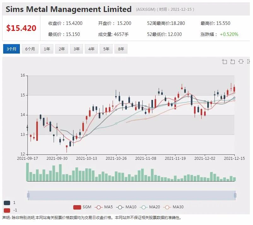
Task: Click the area zoom tool icon
Action: (224, 61)
